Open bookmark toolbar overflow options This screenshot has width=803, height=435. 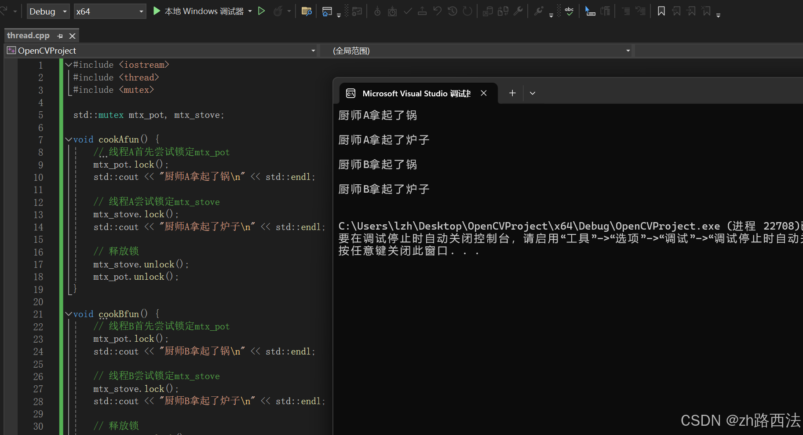pos(718,15)
